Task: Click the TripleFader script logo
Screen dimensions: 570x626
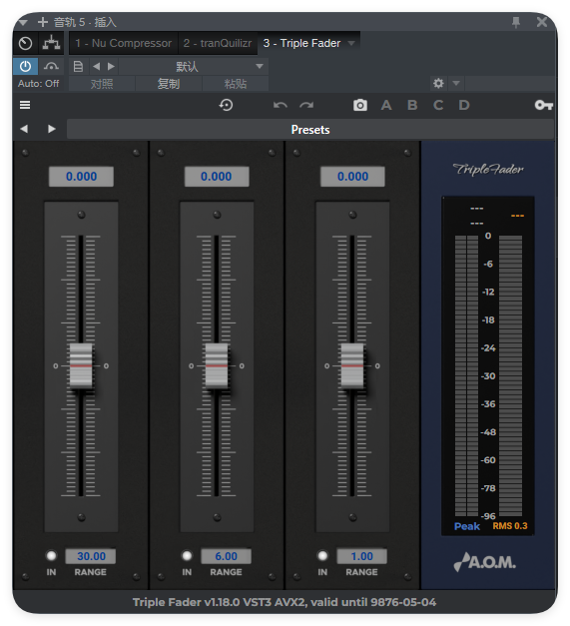Action: click(x=488, y=170)
